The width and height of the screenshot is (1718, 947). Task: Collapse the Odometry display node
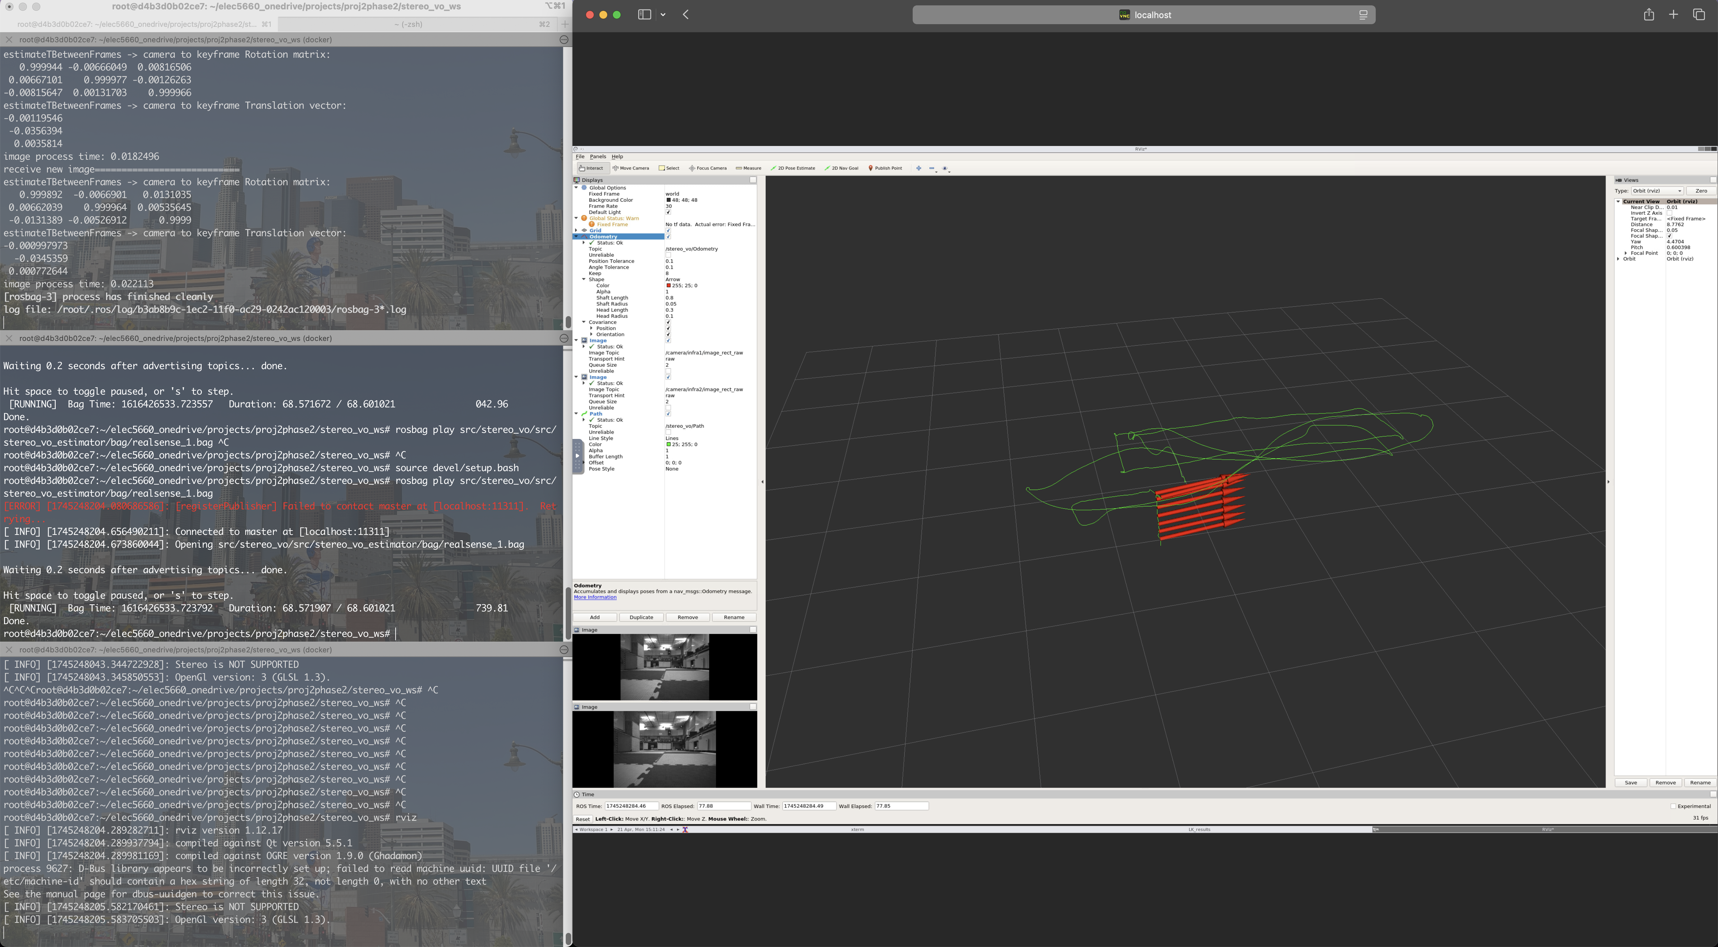tap(576, 237)
